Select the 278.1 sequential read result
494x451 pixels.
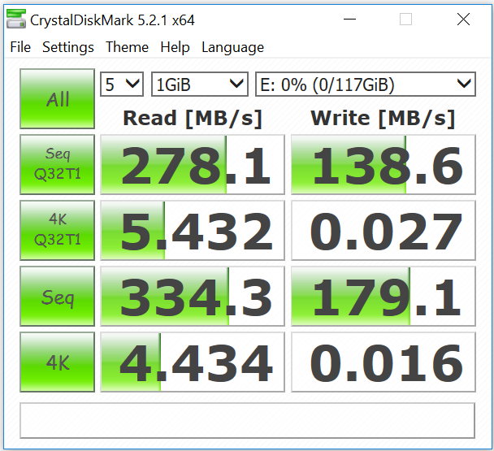tap(193, 165)
